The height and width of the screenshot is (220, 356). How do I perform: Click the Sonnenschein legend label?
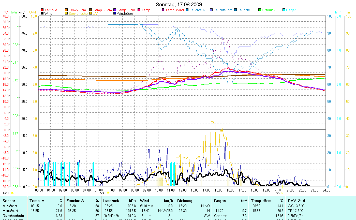(x=79, y=13)
